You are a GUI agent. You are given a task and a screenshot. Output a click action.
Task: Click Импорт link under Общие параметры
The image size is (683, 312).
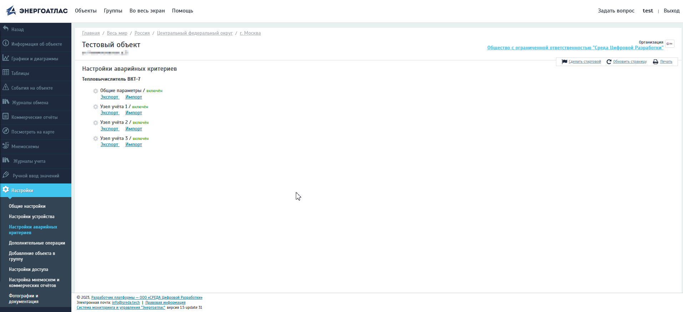(133, 97)
